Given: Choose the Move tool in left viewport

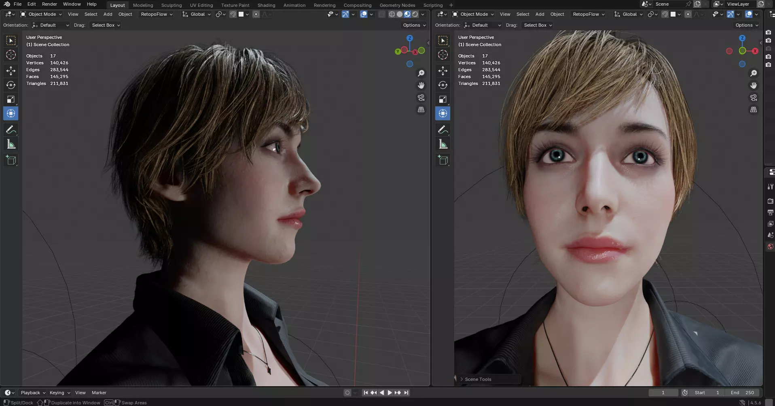Looking at the screenshot, I should (11, 71).
